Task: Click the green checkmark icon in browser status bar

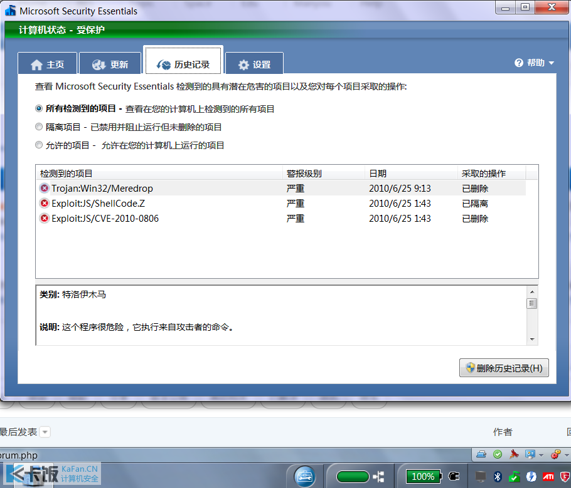Action: tap(498, 454)
